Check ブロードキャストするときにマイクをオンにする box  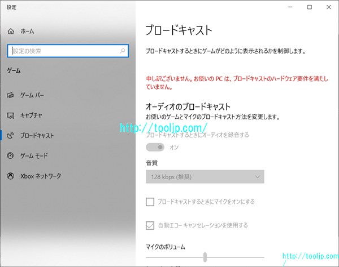[150, 202]
